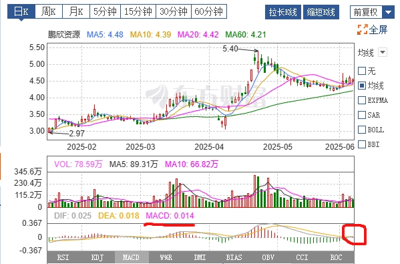The height and width of the screenshot is (264, 400).
Task: Click the fullscreen expand icon
Action: (362, 29)
